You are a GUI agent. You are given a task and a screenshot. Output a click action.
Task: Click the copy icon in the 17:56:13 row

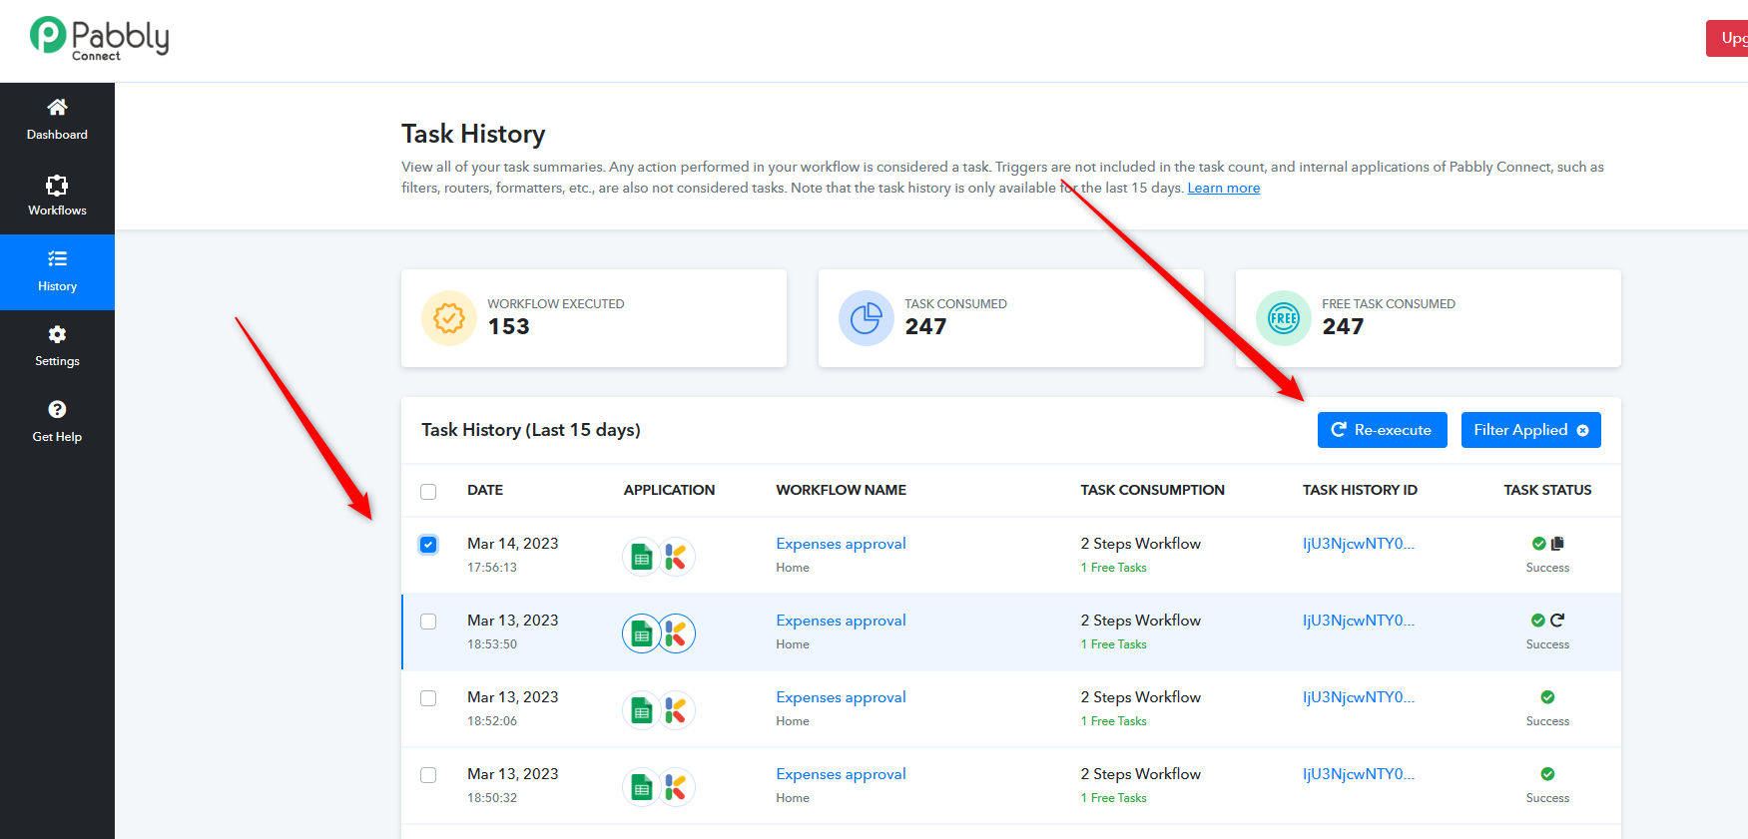click(x=1557, y=544)
